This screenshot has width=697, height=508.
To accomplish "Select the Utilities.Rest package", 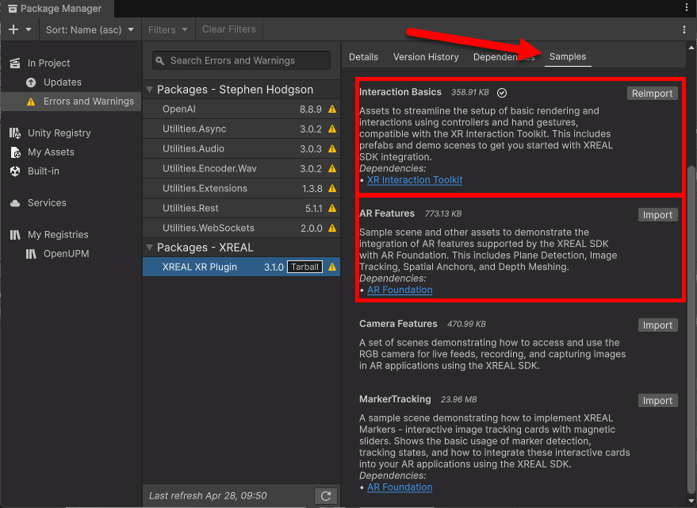I will click(x=241, y=208).
